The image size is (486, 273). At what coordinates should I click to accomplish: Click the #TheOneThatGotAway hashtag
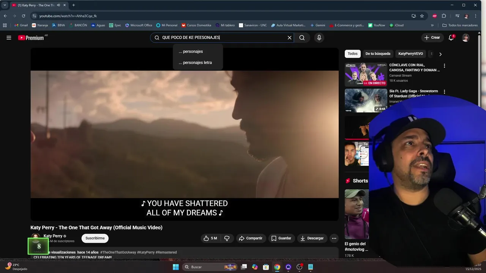coord(118,252)
